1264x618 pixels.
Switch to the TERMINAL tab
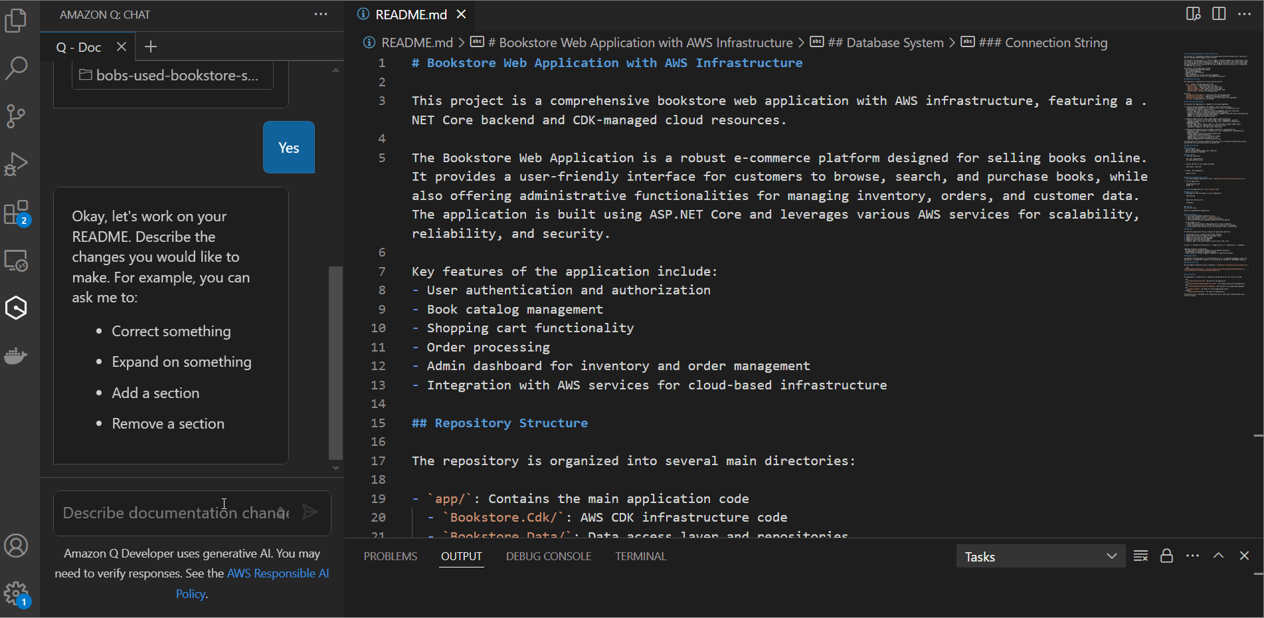640,556
